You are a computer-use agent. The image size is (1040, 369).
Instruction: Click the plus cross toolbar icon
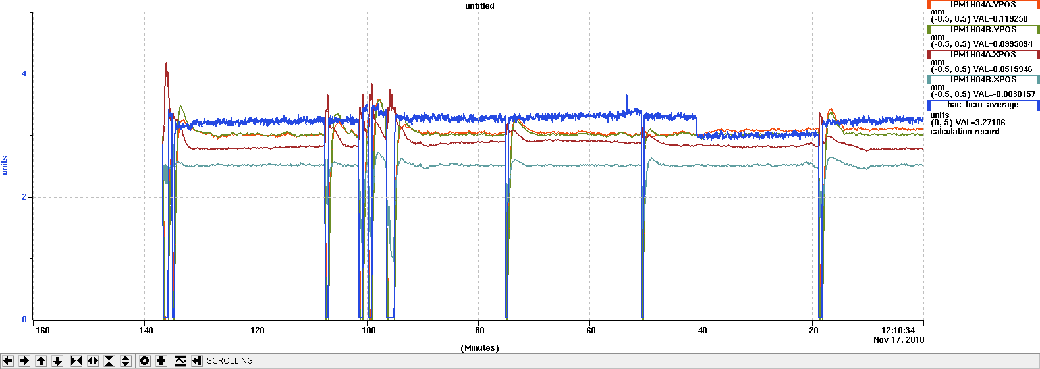tap(161, 361)
